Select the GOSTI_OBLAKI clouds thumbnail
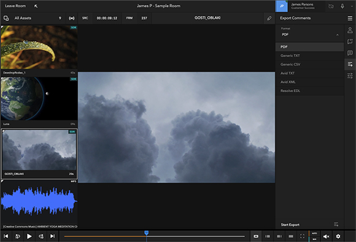Screen dimensions: 356x242 tap(39, 150)
